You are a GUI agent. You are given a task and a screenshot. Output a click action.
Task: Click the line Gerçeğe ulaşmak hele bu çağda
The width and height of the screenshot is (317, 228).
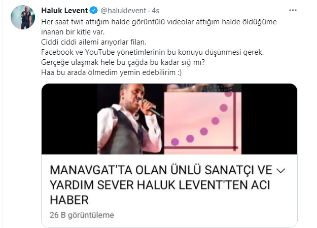[x=123, y=62]
